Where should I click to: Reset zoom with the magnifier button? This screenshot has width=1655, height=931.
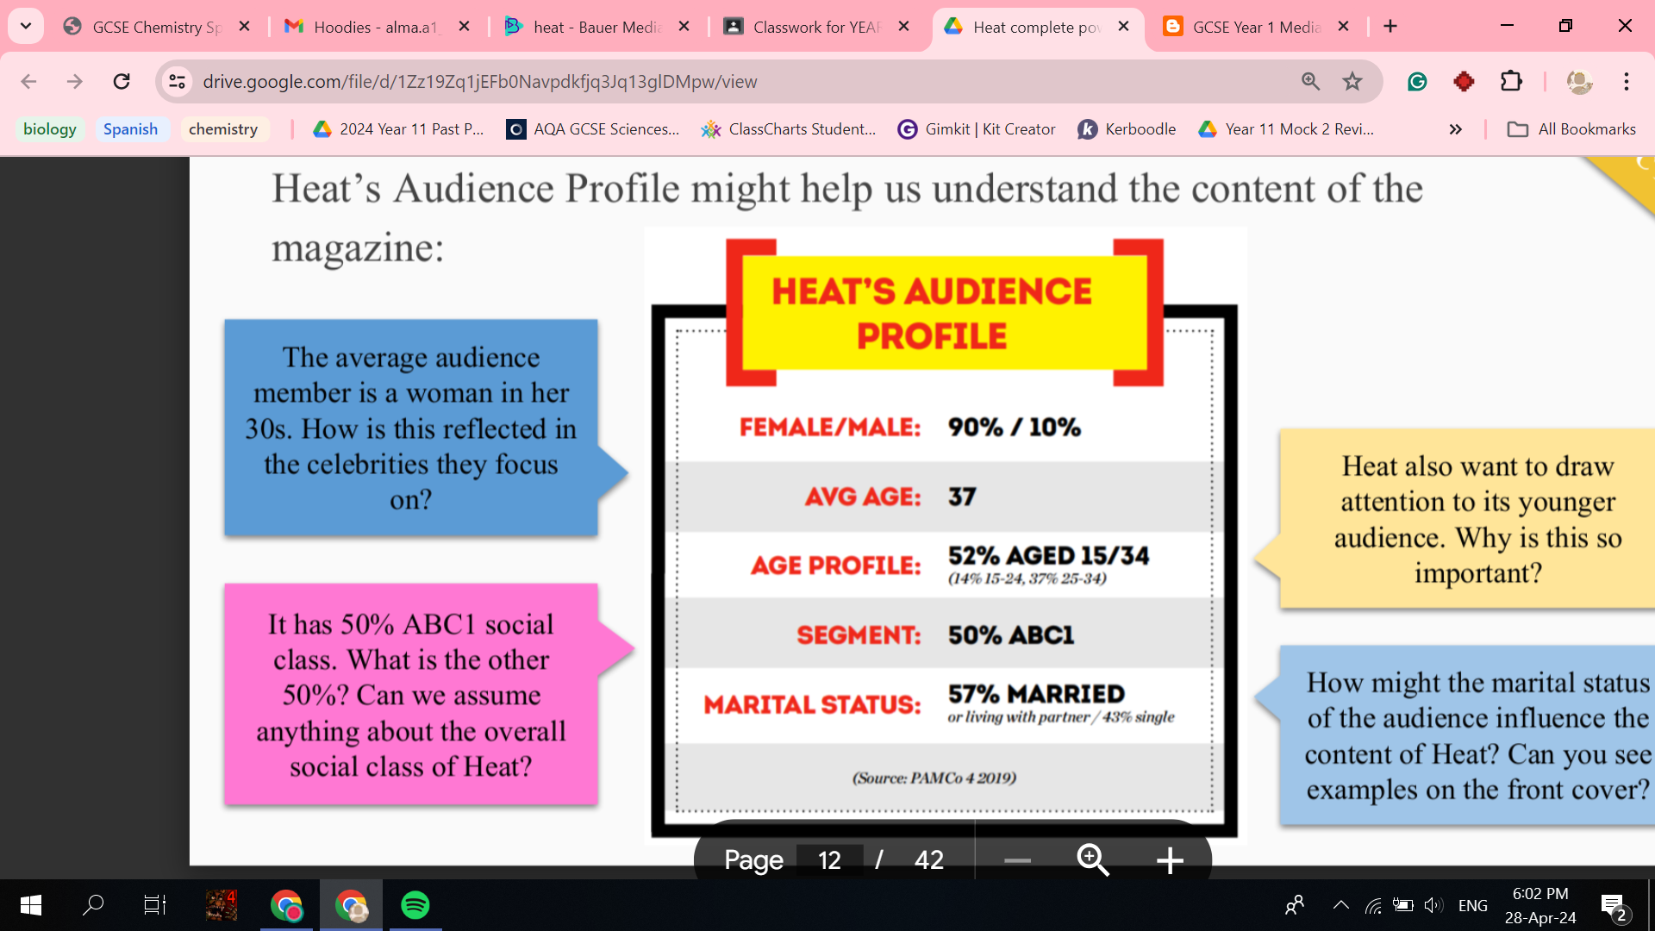pyautogui.click(x=1093, y=859)
